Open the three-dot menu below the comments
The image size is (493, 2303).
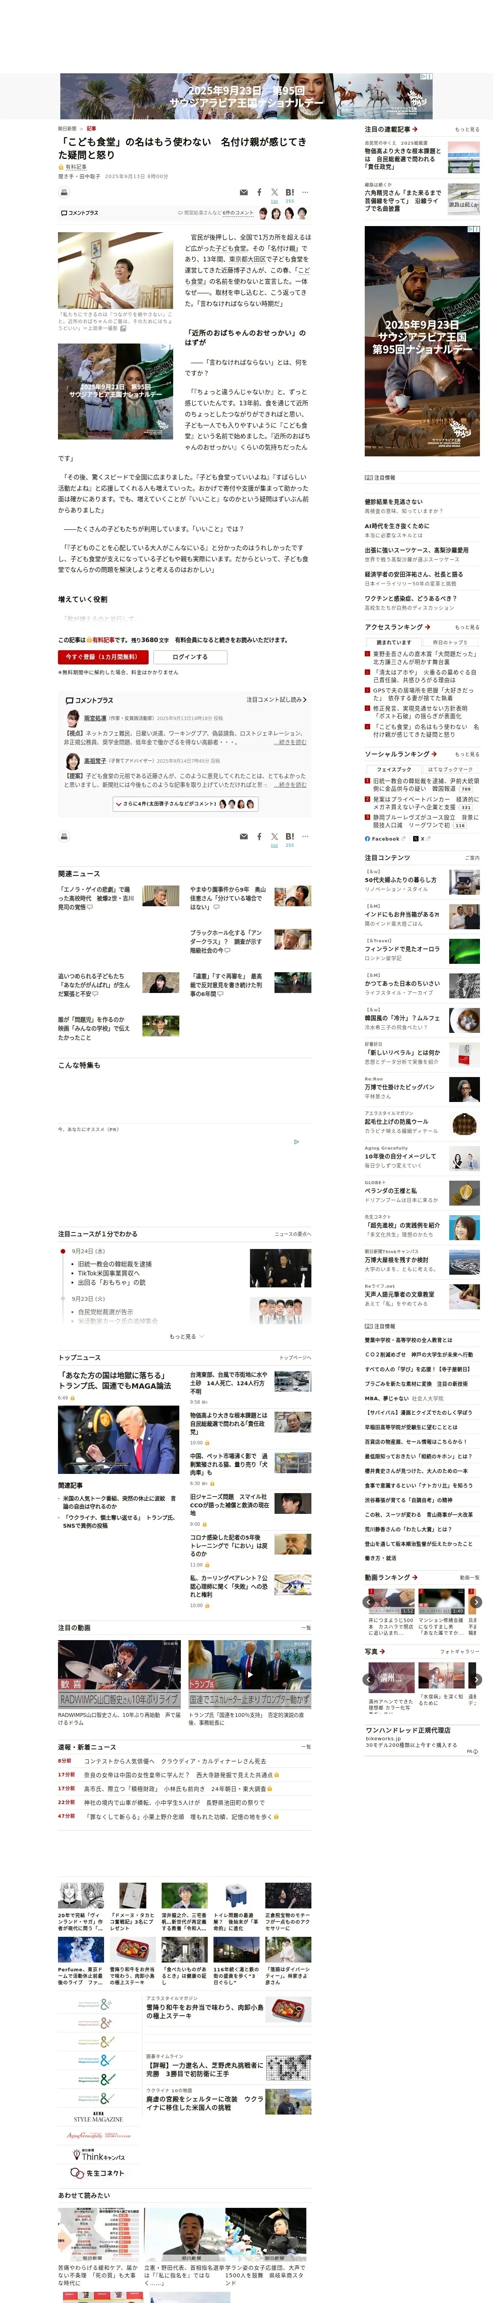tap(305, 836)
